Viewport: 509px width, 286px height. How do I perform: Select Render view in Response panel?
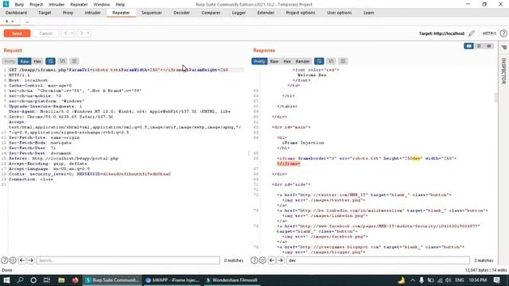302,61
